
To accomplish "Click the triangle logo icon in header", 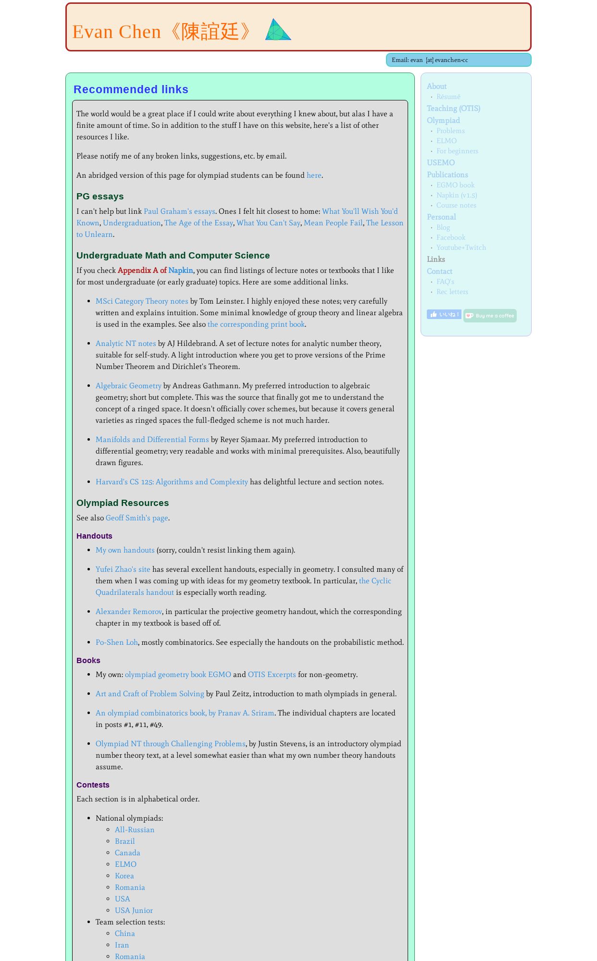I will [278, 29].
